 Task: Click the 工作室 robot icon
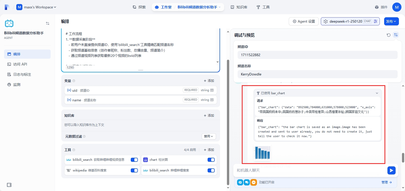coord(157,7)
